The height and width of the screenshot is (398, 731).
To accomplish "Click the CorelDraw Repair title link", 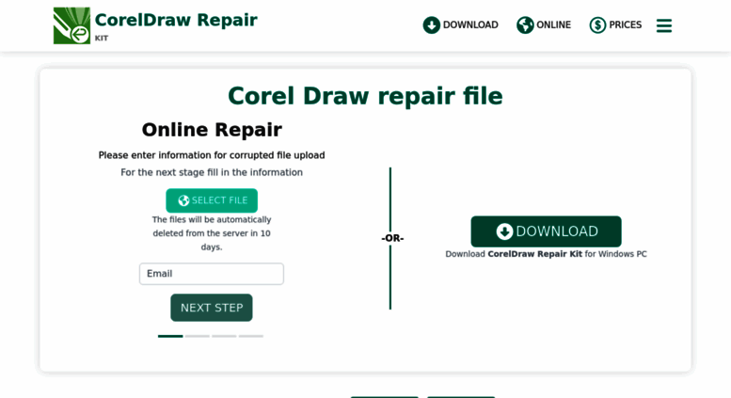I will tap(176, 20).
